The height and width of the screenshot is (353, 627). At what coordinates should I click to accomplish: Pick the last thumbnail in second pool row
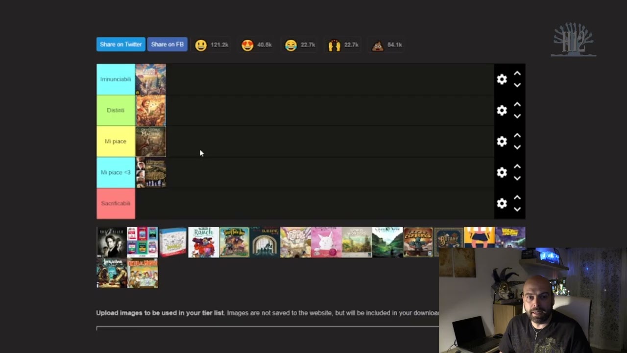tap(143, 273)
